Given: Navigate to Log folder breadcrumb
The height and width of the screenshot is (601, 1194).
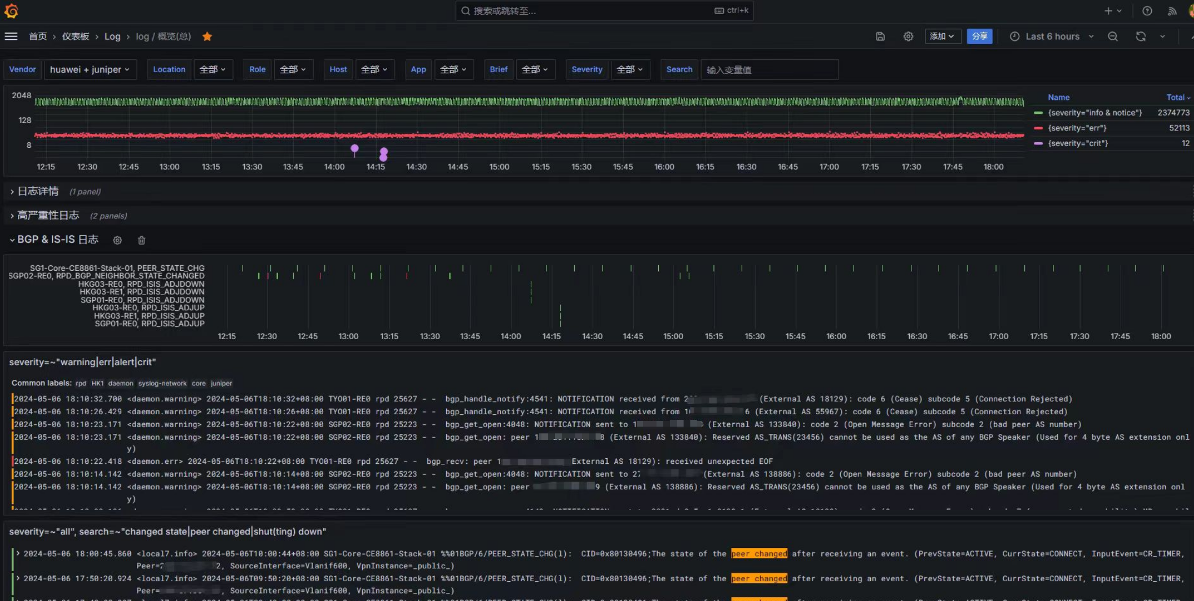Looking at the screenshot, I should [112, 36].
